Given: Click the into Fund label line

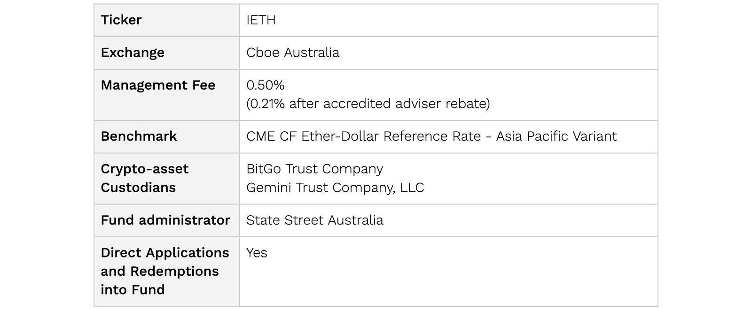Looking at the screenshot, I should [x=133, y=290].
